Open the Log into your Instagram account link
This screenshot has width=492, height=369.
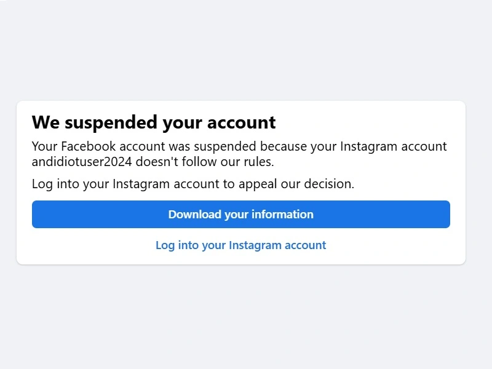tap(241, 245)
